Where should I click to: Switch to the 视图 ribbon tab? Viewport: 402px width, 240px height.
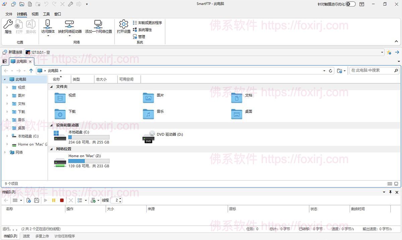click(35, 14)
